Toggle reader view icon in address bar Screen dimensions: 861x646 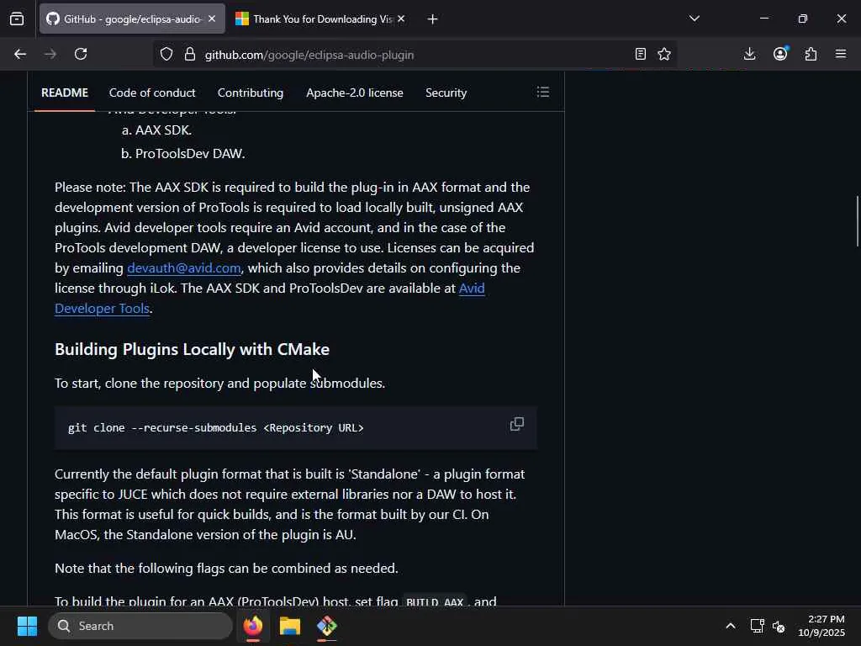click(x=640, y=55)
